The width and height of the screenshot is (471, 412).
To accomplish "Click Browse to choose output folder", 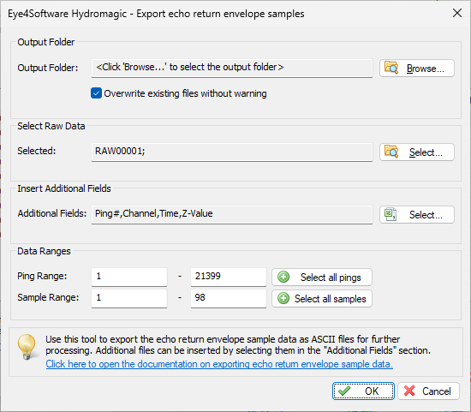I will [417, 69].
